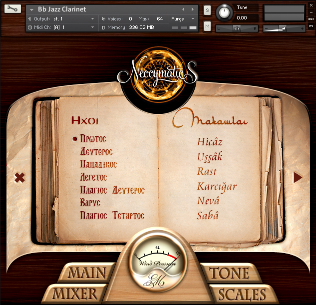
Task: Toggle PV performance view button
Action: [x=311, y=26]
